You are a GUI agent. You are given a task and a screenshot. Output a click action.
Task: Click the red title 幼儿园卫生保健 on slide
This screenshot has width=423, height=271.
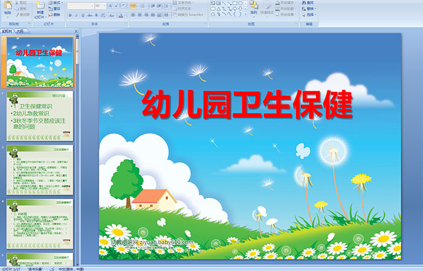point(247,104)
